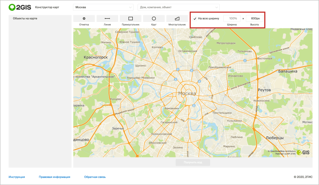Click the Хорошёво-Мнёвники label on map
The height and width of the screenshot is (185, 319).
[141, 78]
